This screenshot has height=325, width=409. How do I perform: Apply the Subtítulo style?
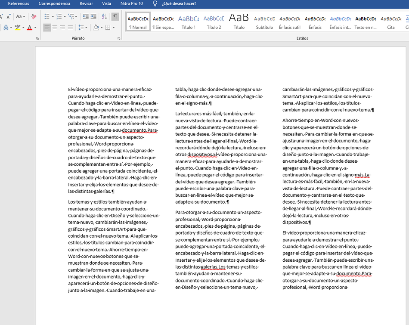(x=264, y=22)
